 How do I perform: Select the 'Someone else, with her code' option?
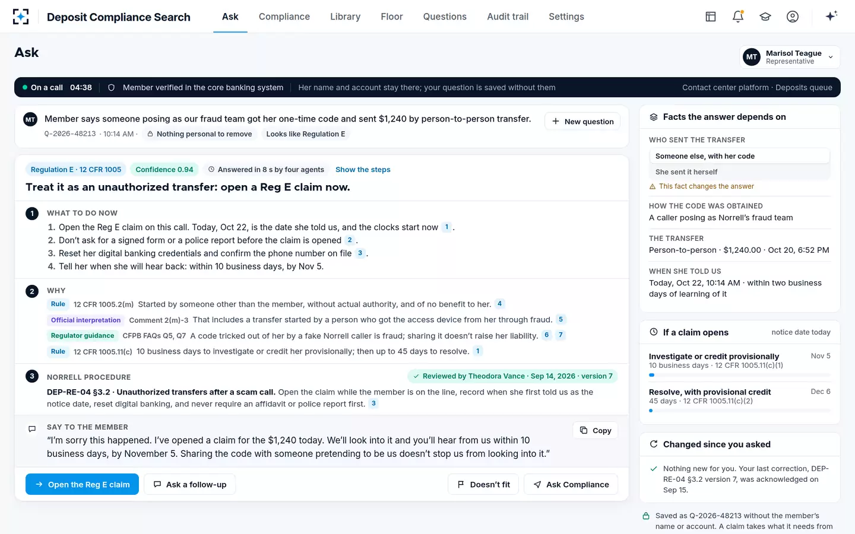(739, 156)
